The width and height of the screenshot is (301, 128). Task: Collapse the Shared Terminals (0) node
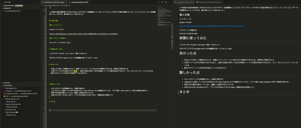tap(4, 104)
